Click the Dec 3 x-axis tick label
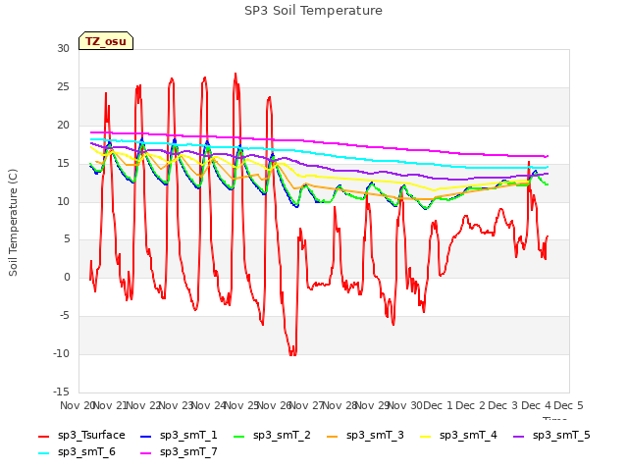The image size is (628, 471). point(503,405)
